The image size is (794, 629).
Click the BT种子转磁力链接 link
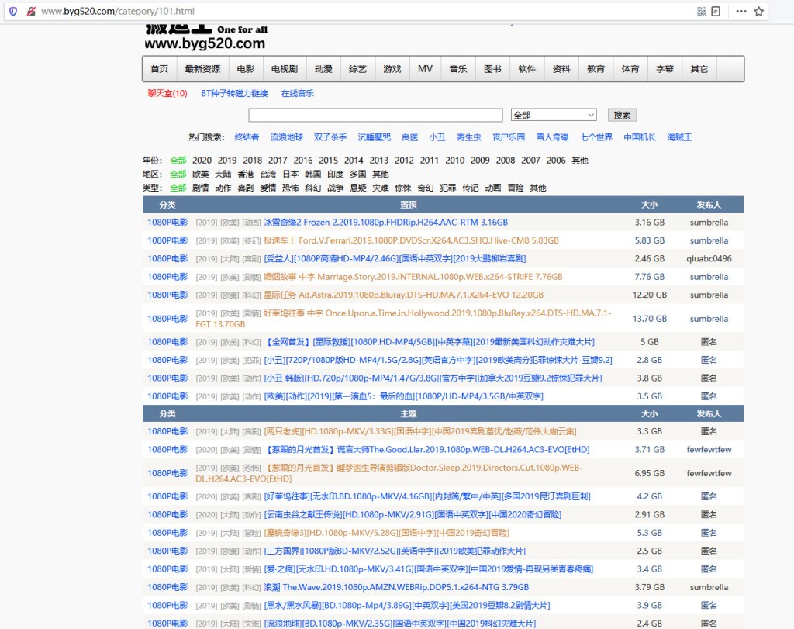pyautogui.click(x=234, y=93)
